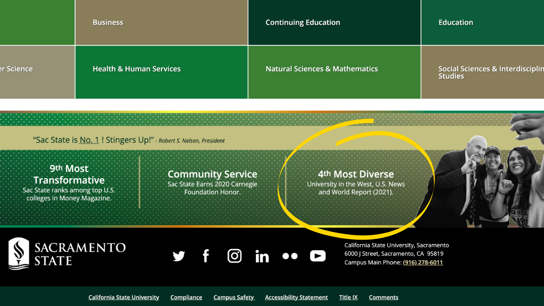Open the Compliance footer link
Viewport: 544px width, 306px height.
[186, 297]
